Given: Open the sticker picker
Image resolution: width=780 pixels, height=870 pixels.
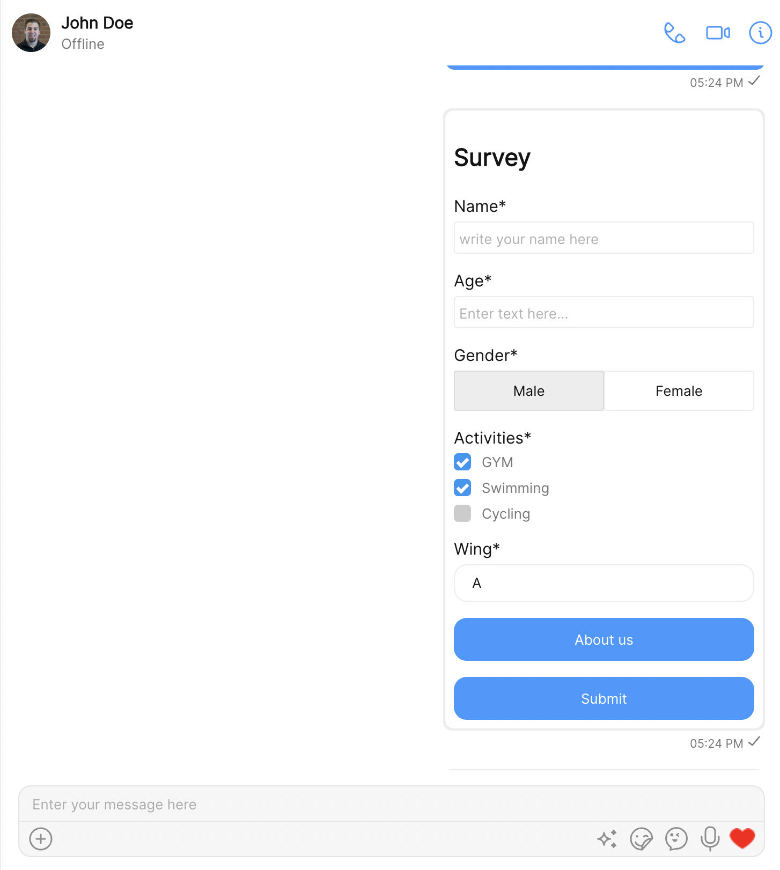Looking at the screenshot, I should 642,839.
